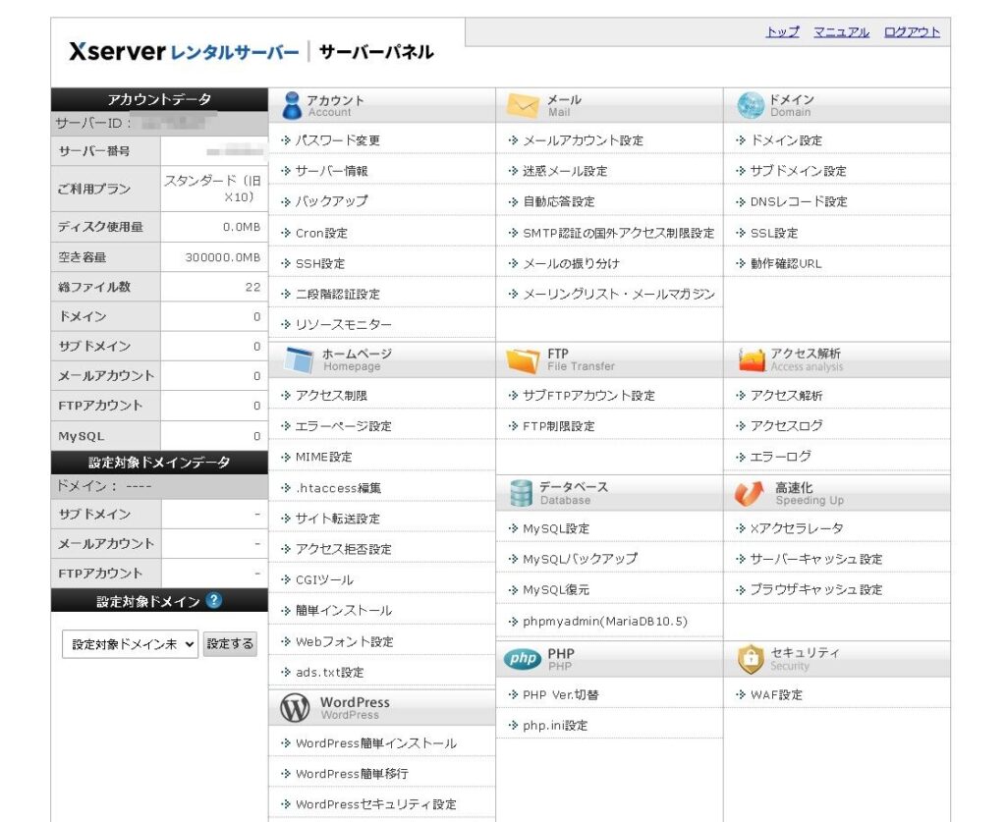The height and width of the screenshot is (822, 1006).
Task: Click the FTP folder icon
Action: click(523, 359)
